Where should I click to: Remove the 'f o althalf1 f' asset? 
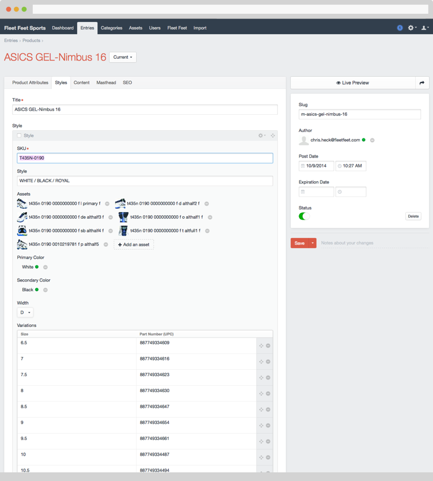pos(210,217)
